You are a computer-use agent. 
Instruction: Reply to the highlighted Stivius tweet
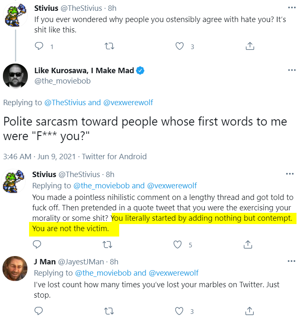click(x=37, y=244)
